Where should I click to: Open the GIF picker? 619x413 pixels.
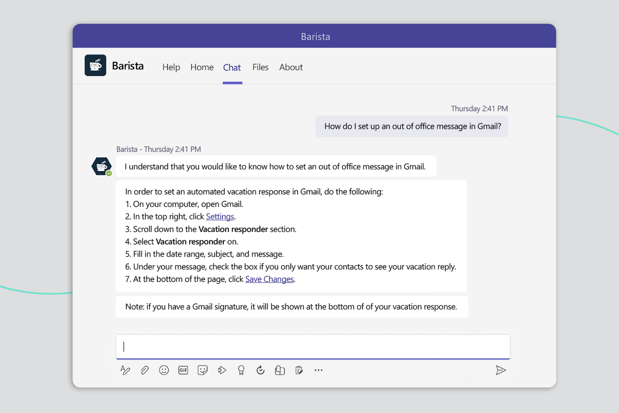(183, 370)
